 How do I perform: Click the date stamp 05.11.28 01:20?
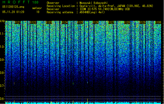(13, 12)
